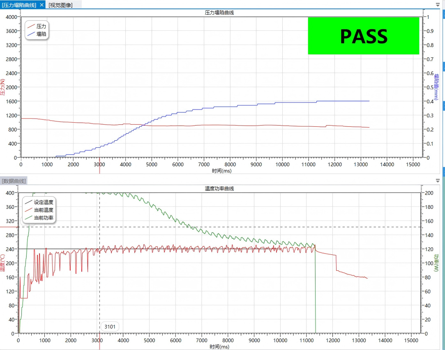Click the 时间(ms) label under the temperature chart
Screen dimensions: 445x350
219,347
